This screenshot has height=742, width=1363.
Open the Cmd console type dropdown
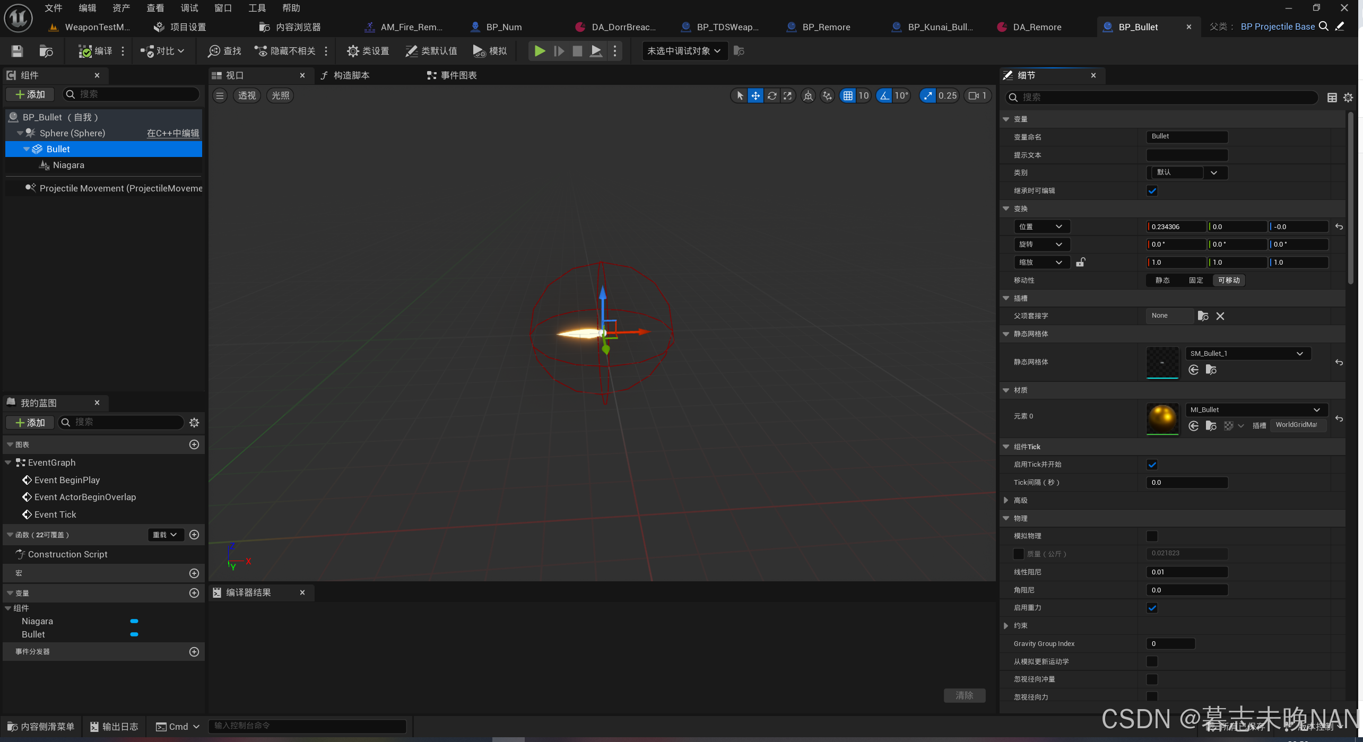pos(178,727)
